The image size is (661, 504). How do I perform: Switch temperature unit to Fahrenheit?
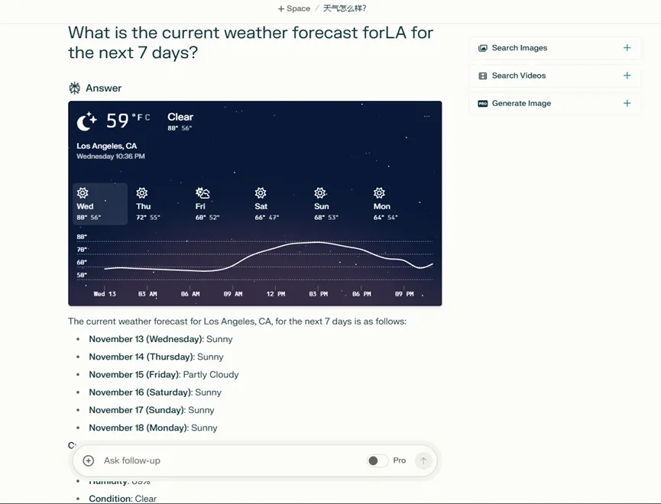pyautogui.click(x=138, y=117)
